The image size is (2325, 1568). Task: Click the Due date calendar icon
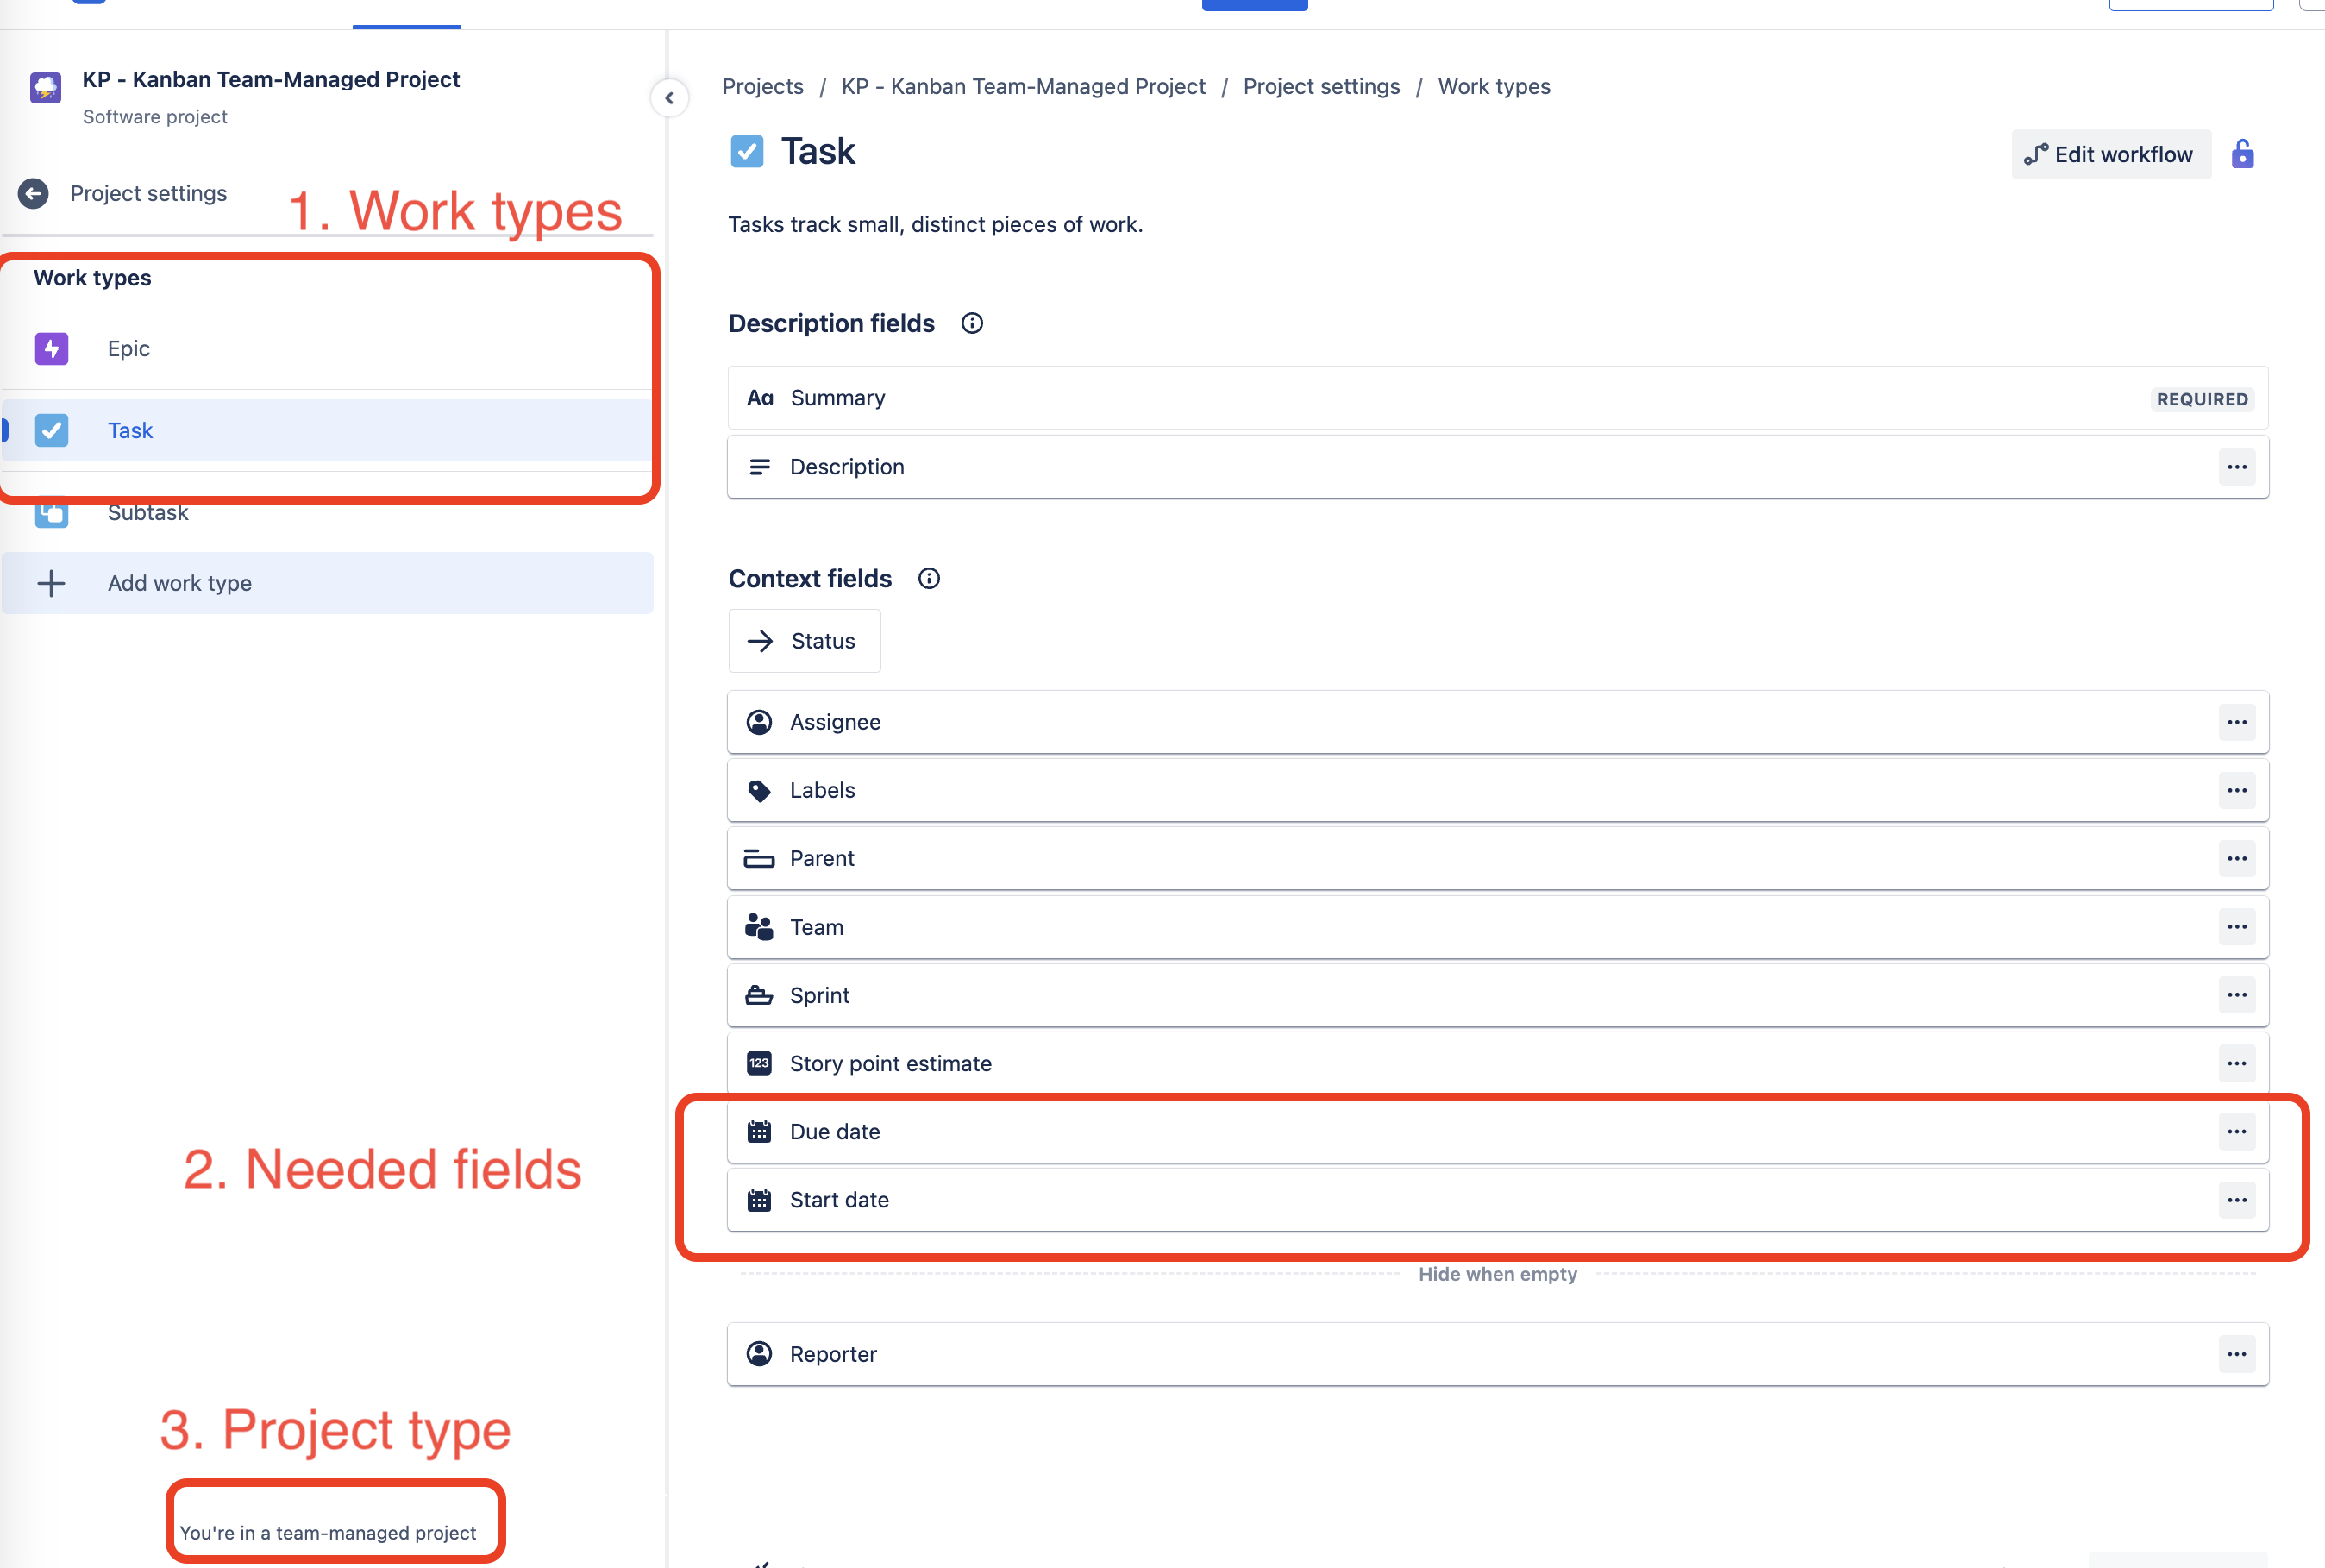759,1131
